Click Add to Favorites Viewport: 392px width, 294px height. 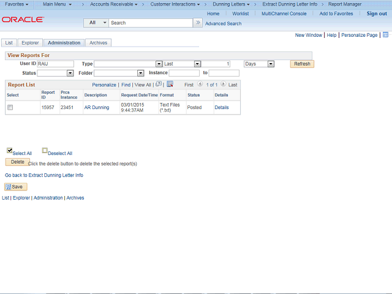coord(336,13)
